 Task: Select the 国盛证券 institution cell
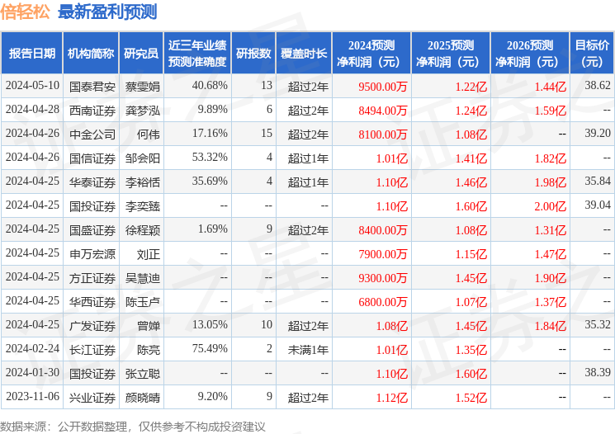point(92,230)
